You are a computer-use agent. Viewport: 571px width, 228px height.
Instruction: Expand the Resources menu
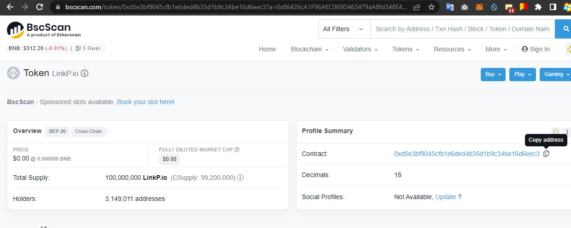[452, 49]
